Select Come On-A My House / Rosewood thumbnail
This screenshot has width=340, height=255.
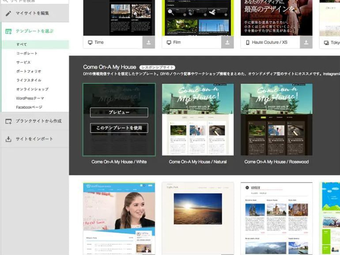coord(276,119)
